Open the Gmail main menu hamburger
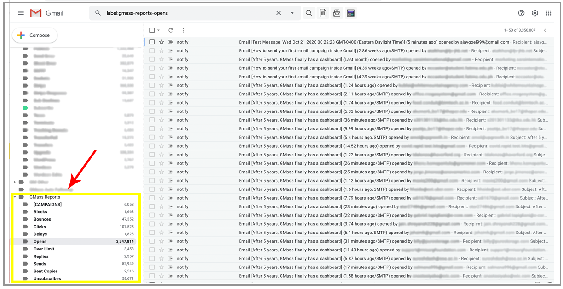The height and width of the screenshot is (289, 563). point(21,12)
